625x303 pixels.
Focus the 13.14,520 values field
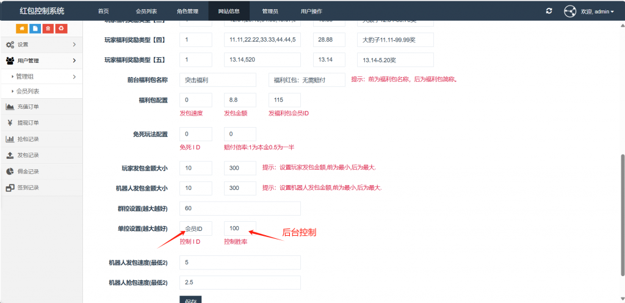(x=262, y=60)
